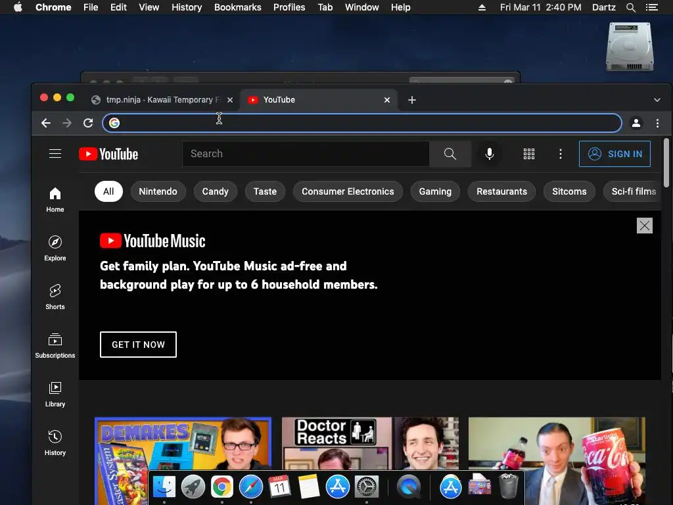The height and width of the screenshot is (505, 673).
Task: Select the Sitcoms filter chip
Action: (569, 191)
